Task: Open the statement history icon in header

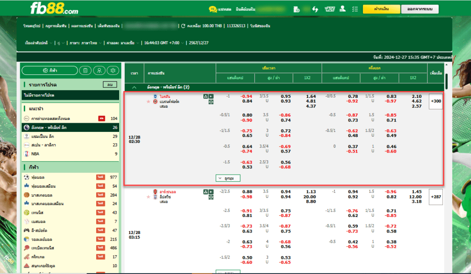Action: point(297,9)
